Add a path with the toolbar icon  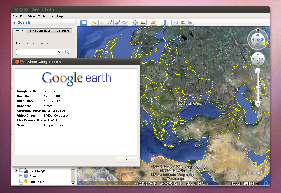point(110,23)
